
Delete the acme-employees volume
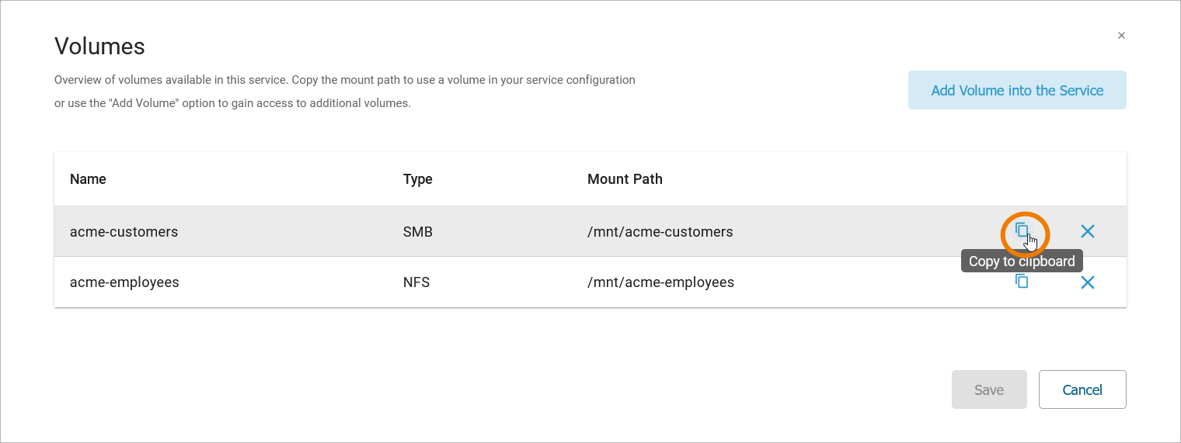click(1088, 282)
